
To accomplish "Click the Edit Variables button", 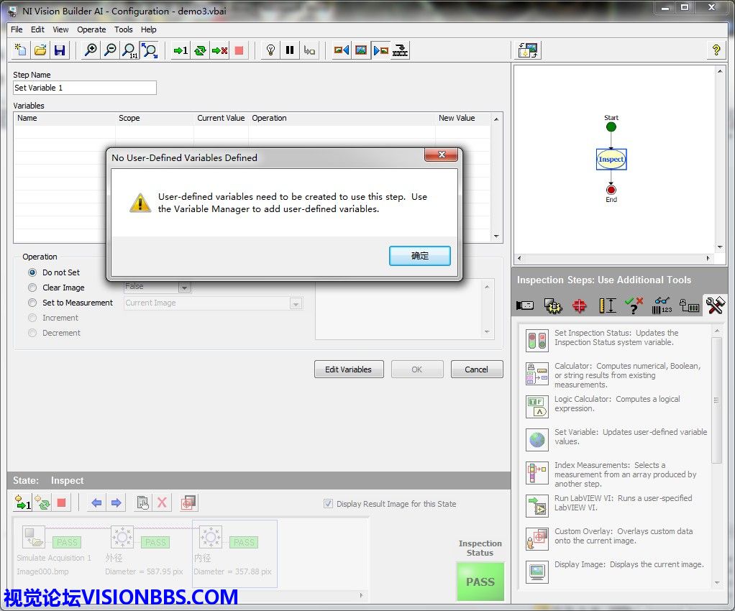I will [x=349, y=369].
